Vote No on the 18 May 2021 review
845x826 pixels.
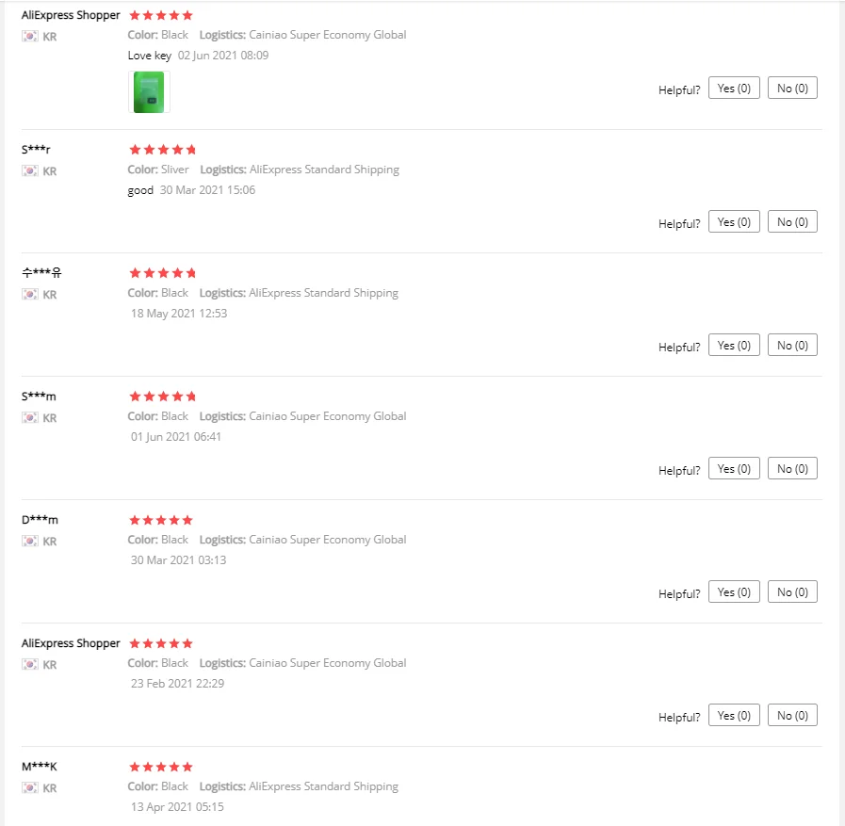click(792, 346)
